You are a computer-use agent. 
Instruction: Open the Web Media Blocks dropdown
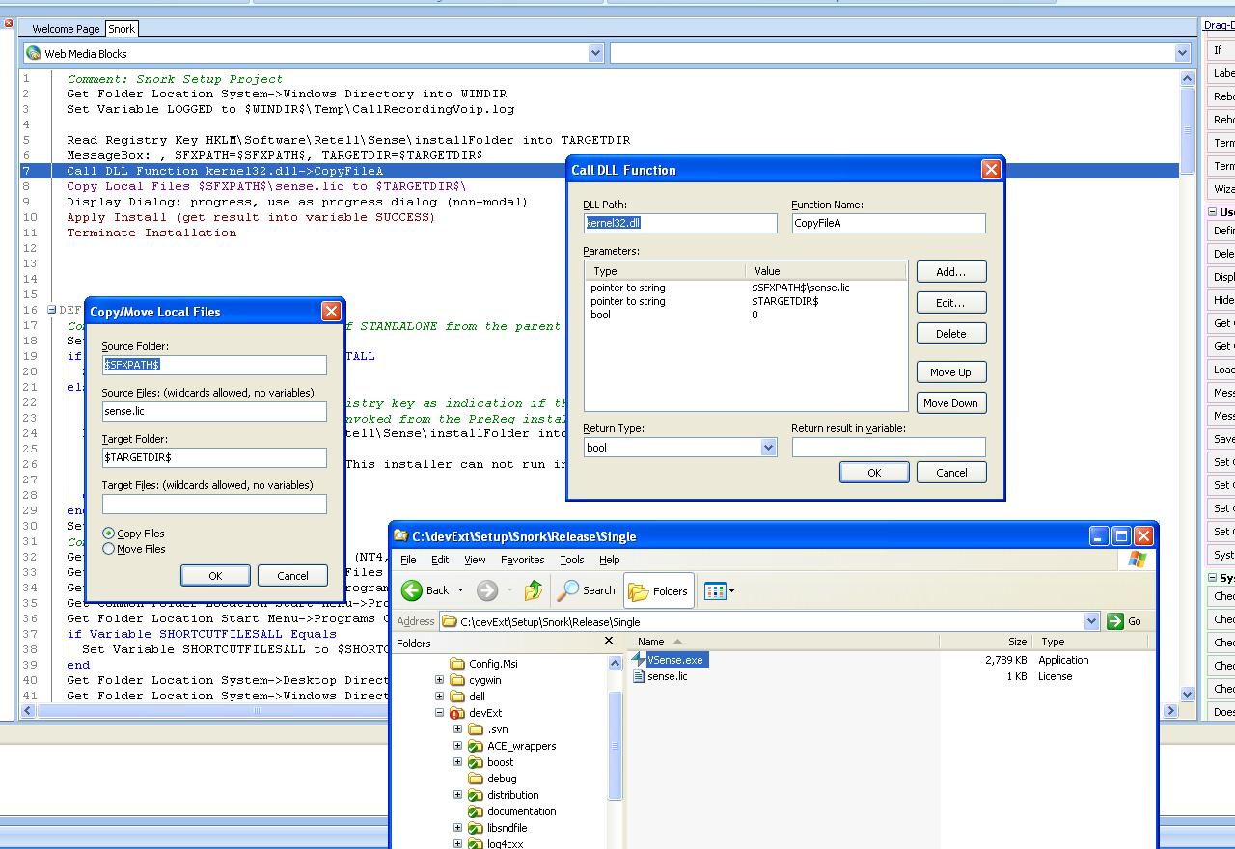[595, 53]
